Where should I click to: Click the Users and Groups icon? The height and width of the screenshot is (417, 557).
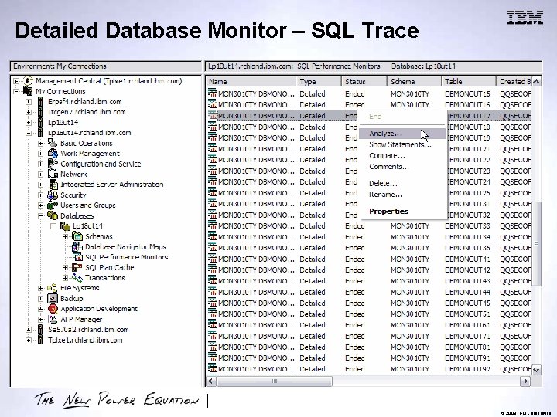53,205
